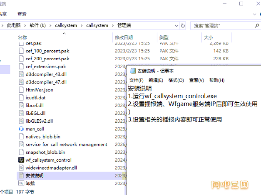Click the cef_extensions.pak file icon
Viewport: 261px width, 195px height.
[x=21, y=67]
